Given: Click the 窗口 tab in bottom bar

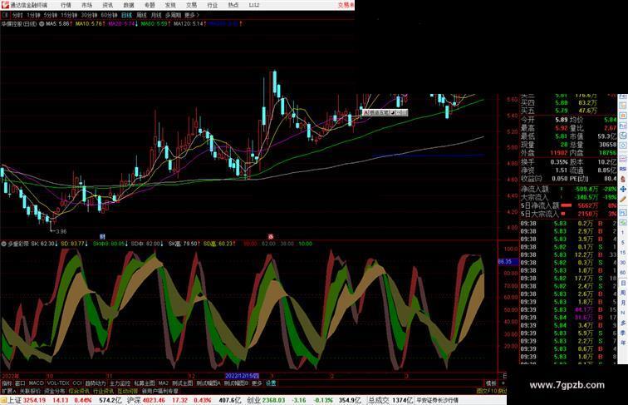Looking at the screenshot, I should coord(20,383).
